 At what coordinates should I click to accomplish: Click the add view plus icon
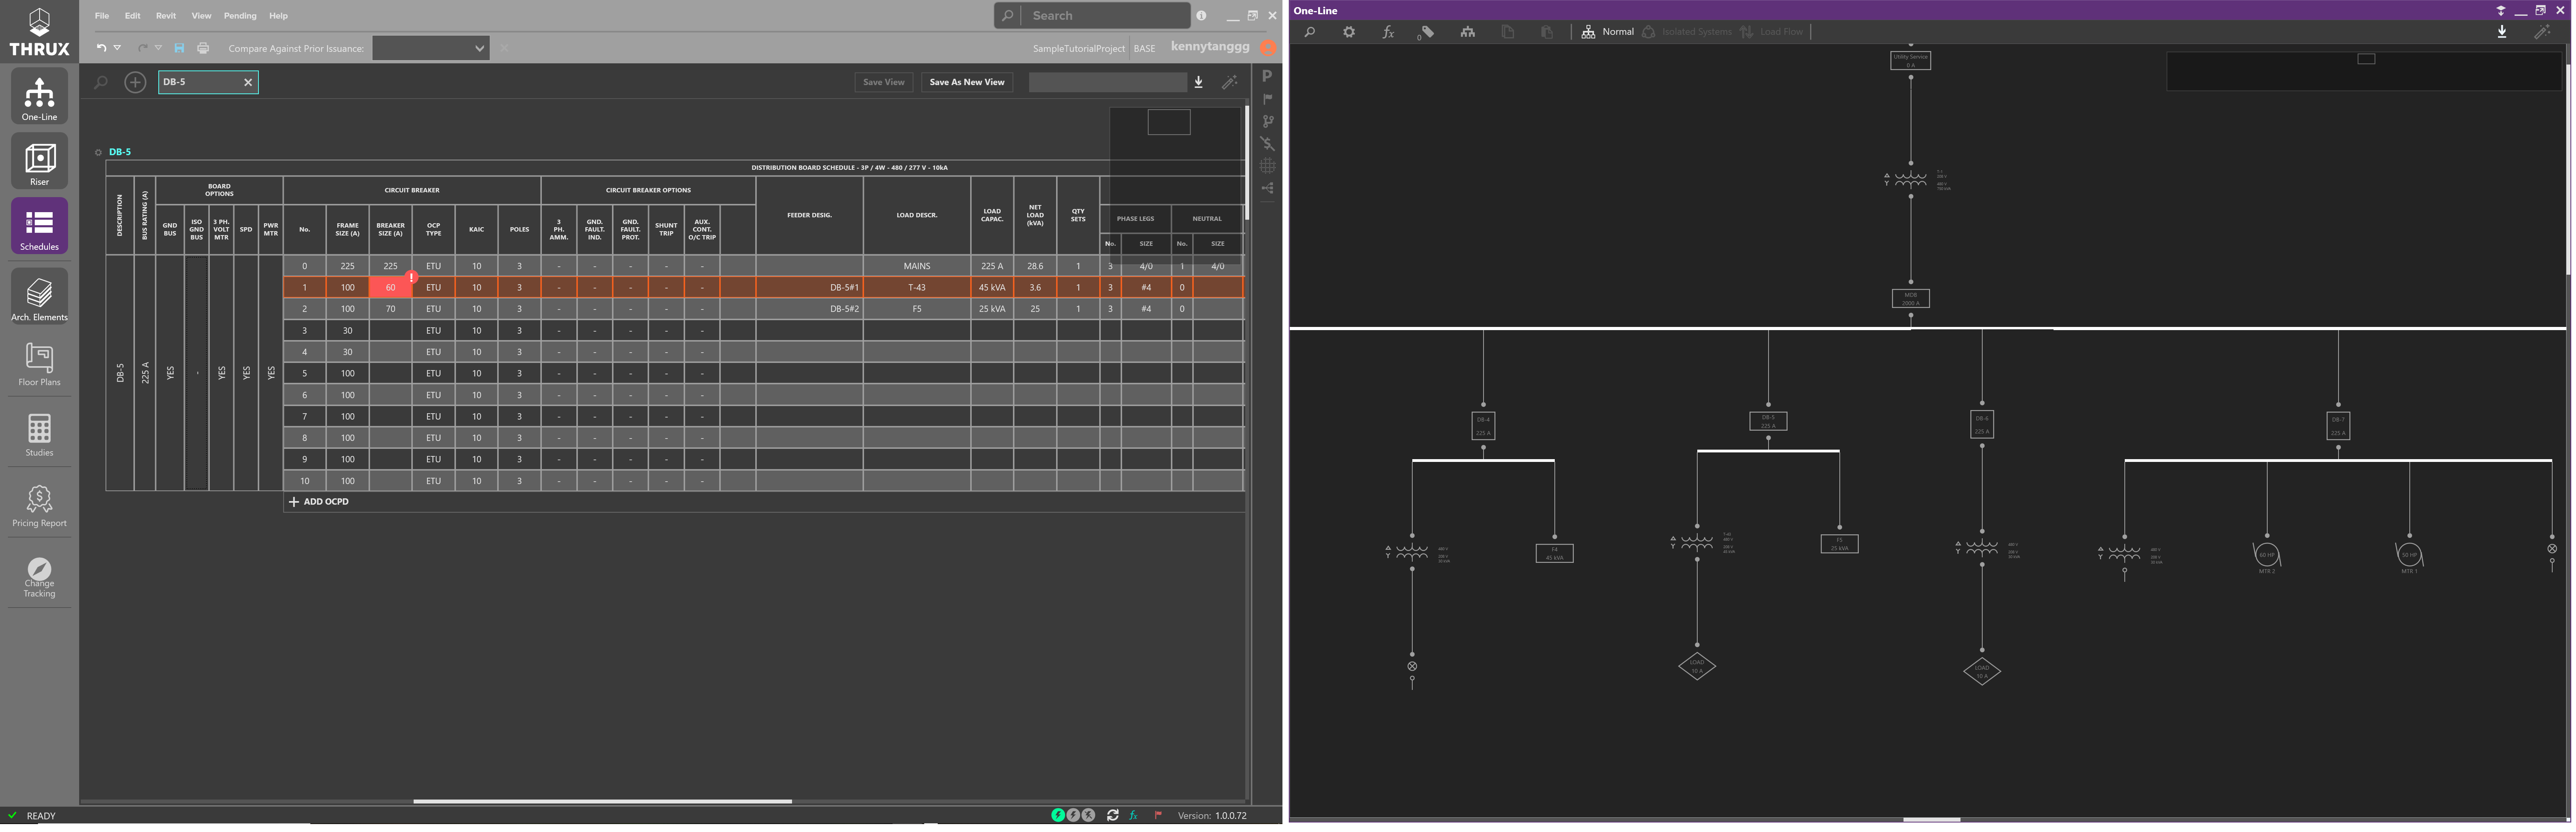[x=135, y=82]
